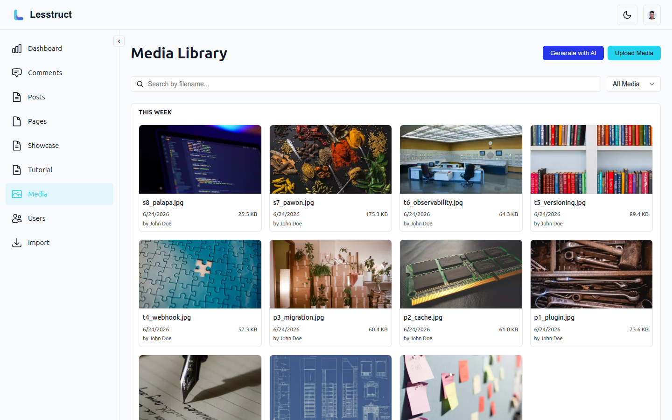Collapse the sidebar with the chevron
Viewport: 672px width, 420px height.
tap(119, 41)
